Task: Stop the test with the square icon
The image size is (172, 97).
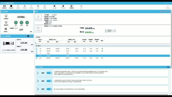Action: [11, 7]
